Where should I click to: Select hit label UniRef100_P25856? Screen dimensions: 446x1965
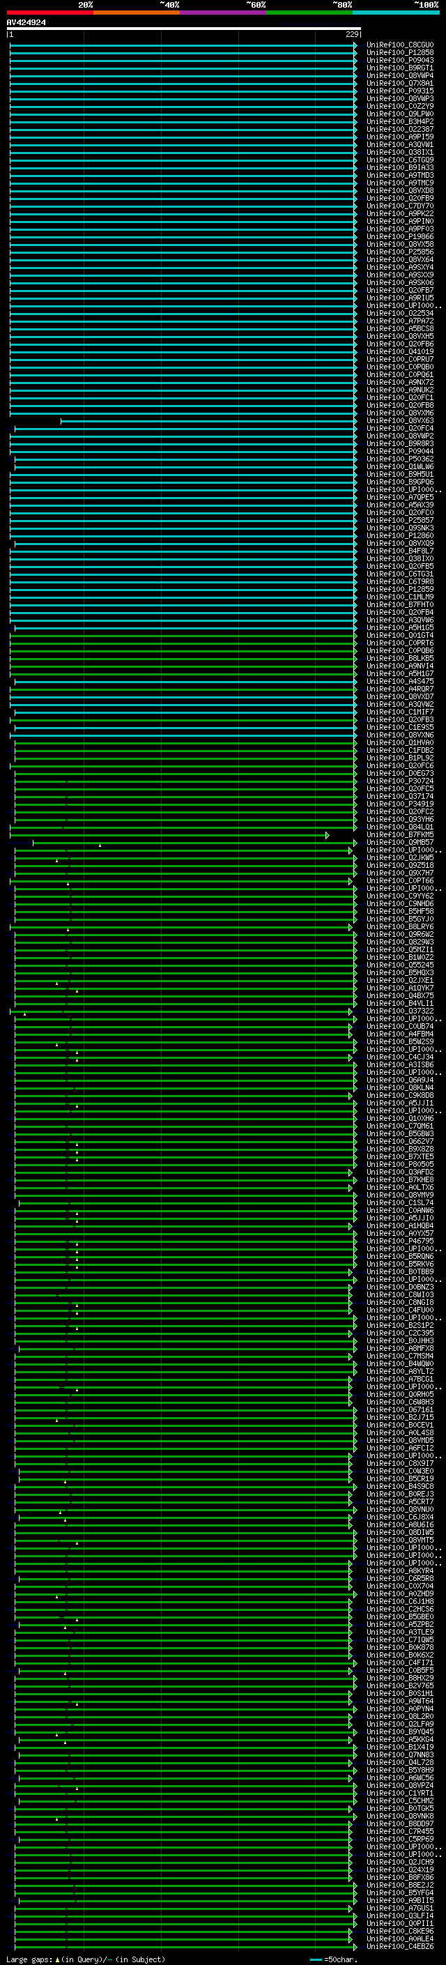399,252
